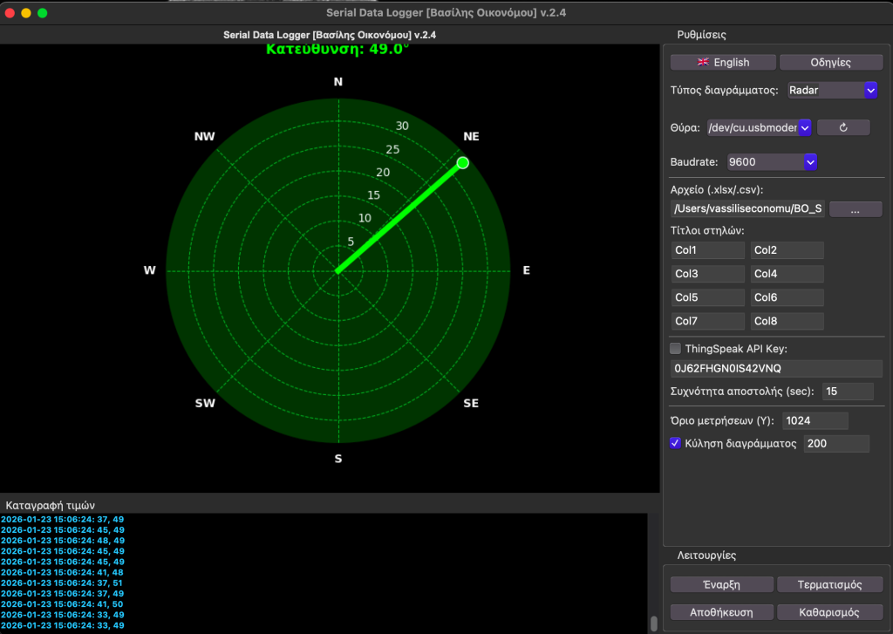The image size is (893, 634).
Task: Open the Οδηγίες instructions button
Action: pos(830,62)
